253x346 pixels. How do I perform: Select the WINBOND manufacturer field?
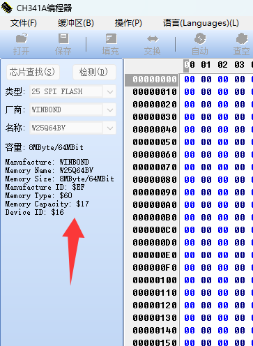(66, 110)
